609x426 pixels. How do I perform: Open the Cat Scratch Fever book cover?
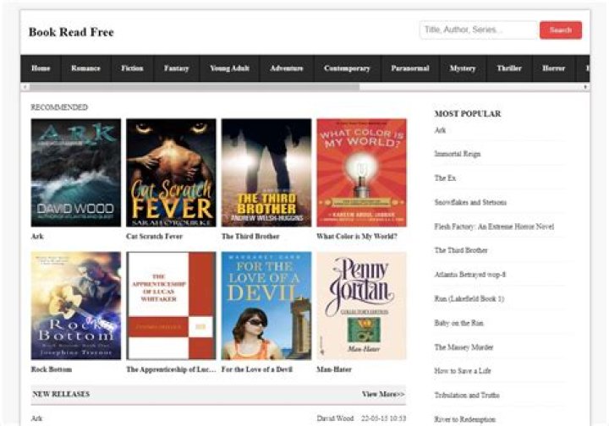(171, 172)
